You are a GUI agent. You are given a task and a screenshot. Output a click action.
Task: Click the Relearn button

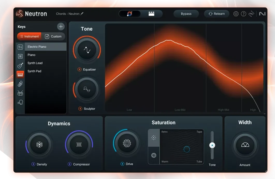[x=217, y=14]
